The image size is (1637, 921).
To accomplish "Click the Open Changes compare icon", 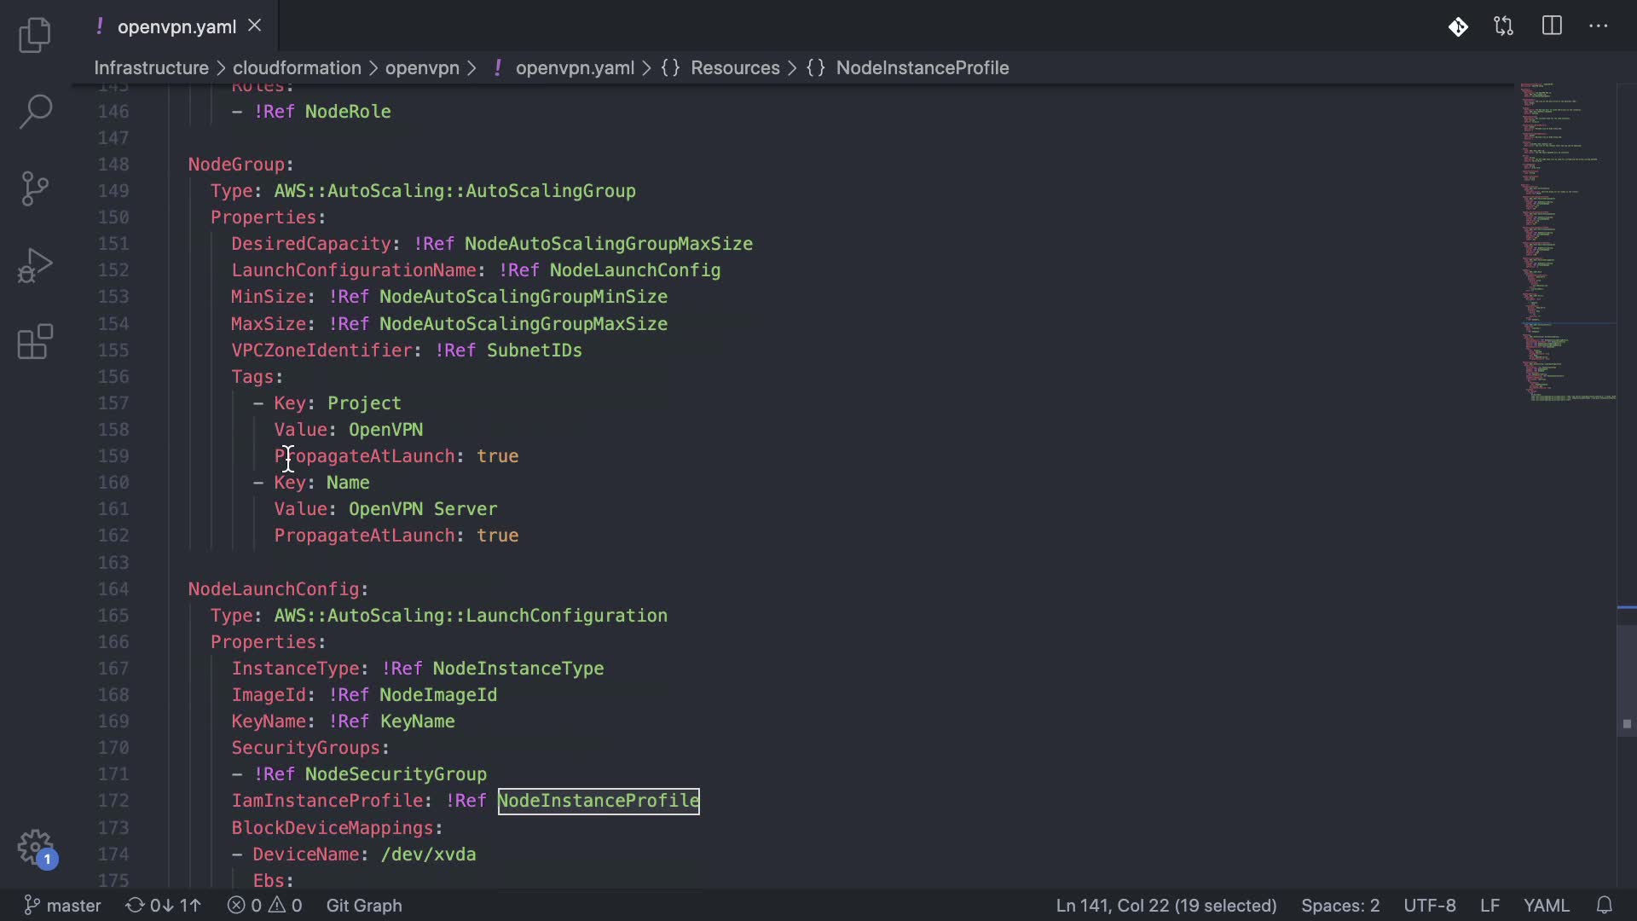I will click(x=1504, y=26).
